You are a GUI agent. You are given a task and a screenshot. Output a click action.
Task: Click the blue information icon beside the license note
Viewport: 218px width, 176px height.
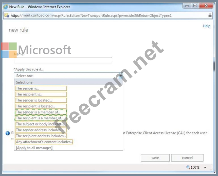tap(8, 133)
